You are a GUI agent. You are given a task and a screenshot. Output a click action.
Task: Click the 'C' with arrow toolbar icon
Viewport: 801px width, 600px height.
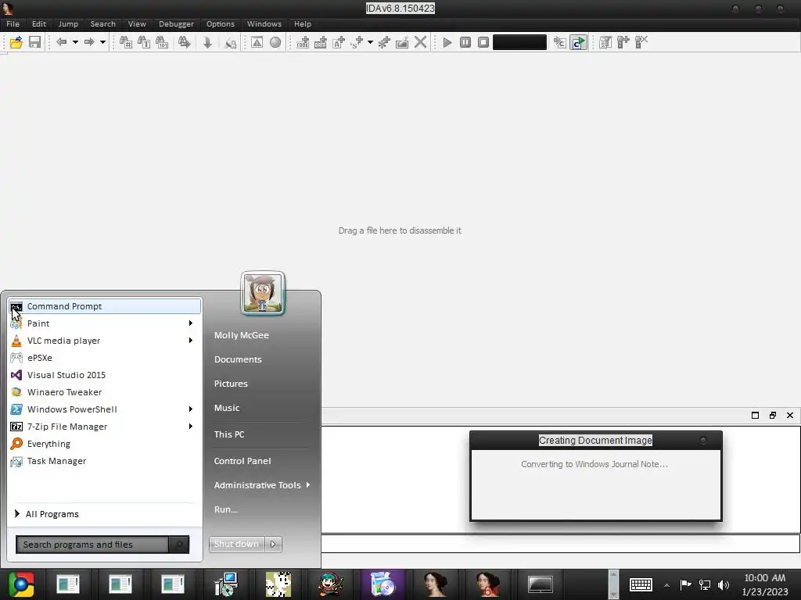click(x=560, y=42)
